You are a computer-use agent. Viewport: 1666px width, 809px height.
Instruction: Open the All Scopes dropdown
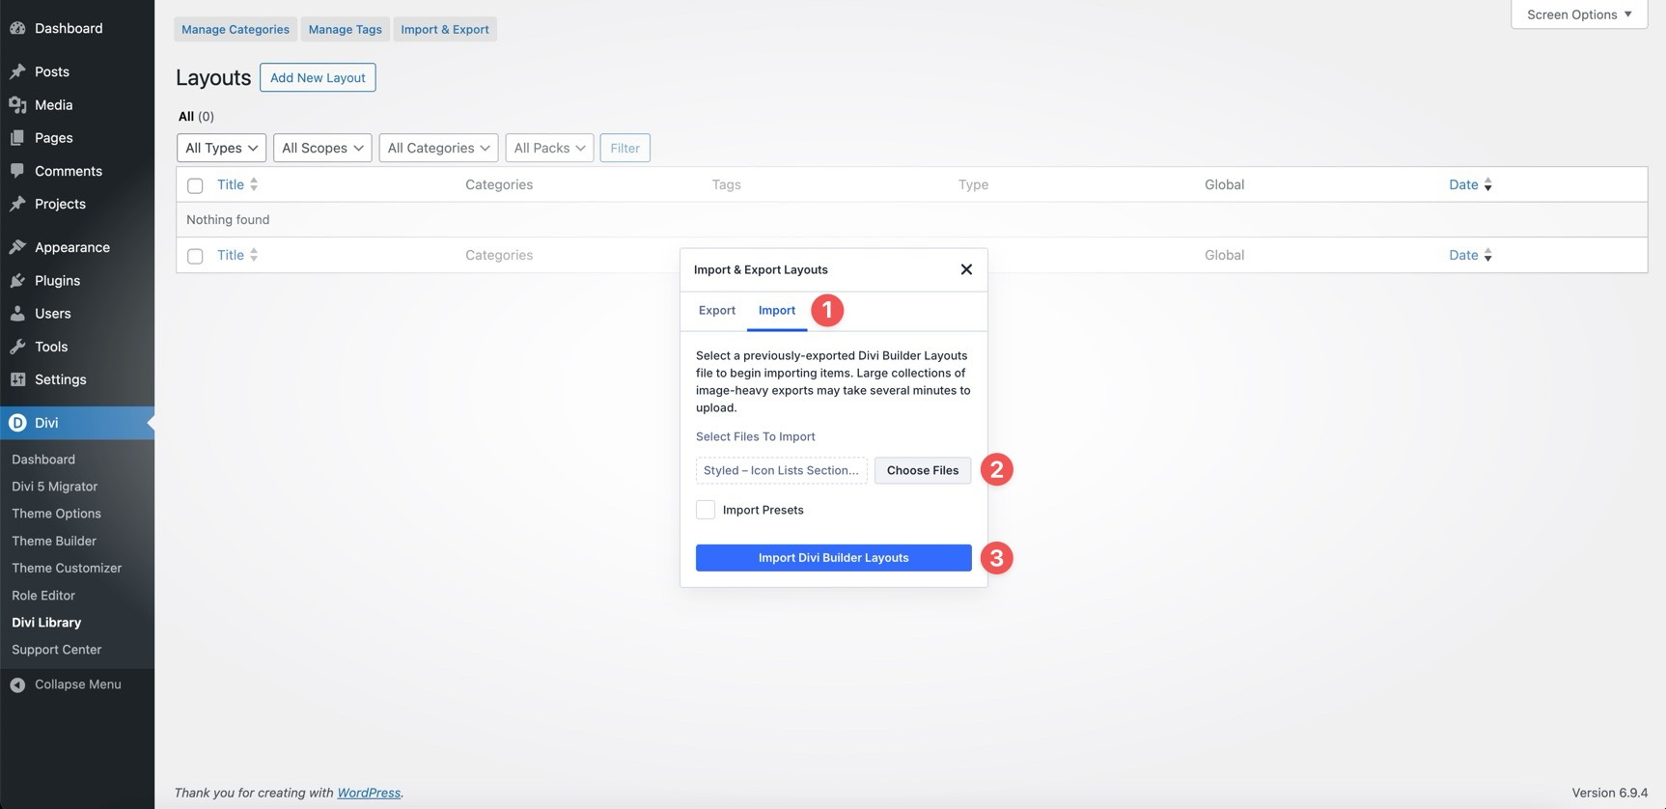322,148
